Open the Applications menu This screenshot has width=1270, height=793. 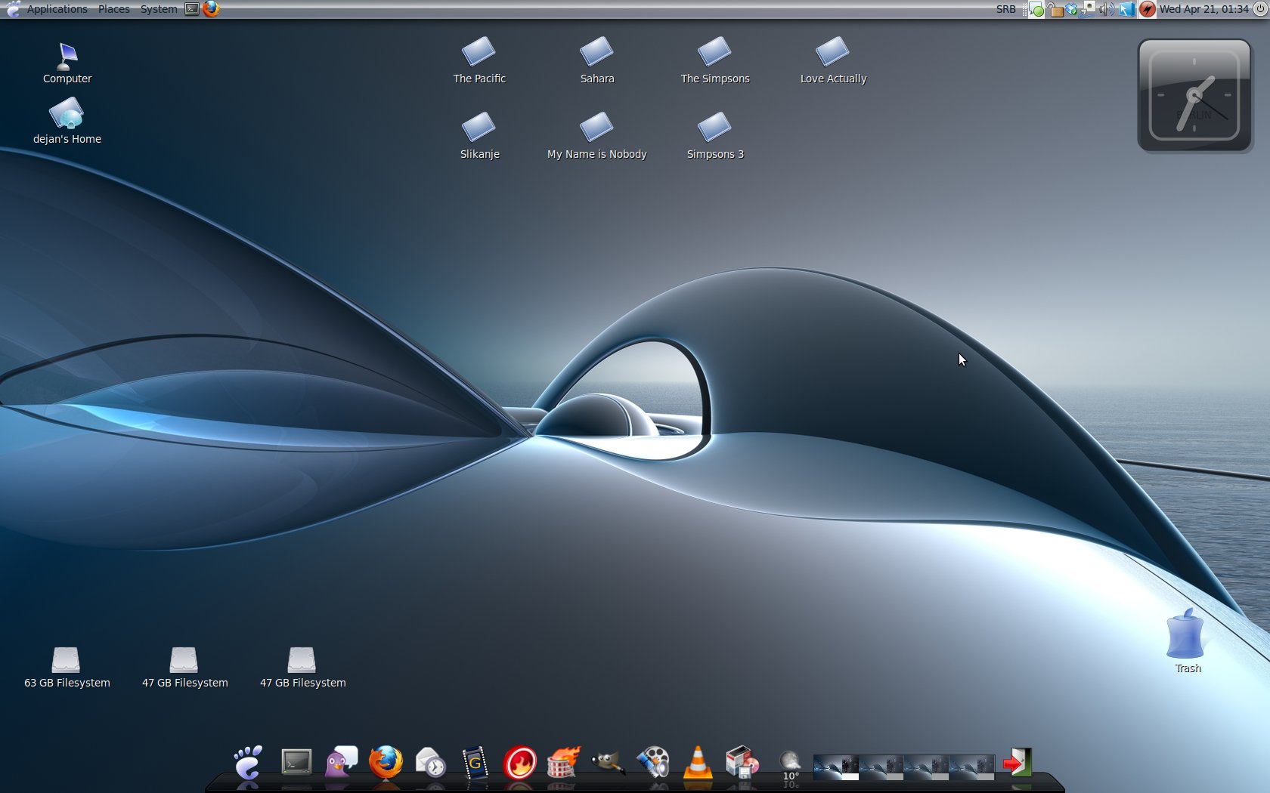pos(57,9)
